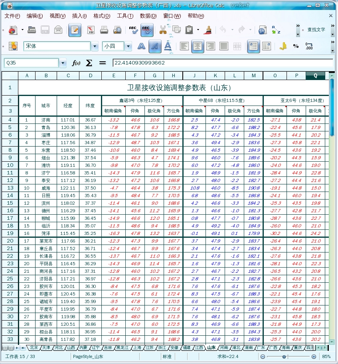
Task: Click in the Name Box field
Action: pos(31,63)
